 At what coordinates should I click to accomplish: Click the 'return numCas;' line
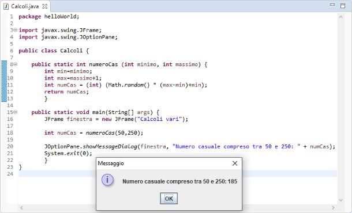pyautogui.click(x=67, y=92)
